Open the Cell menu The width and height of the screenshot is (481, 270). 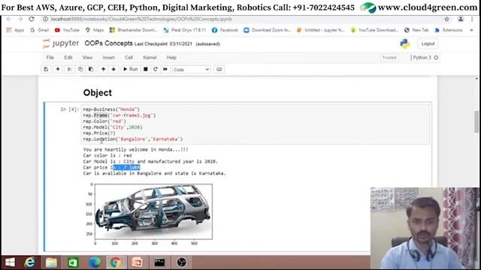click(x=129, y=58)
